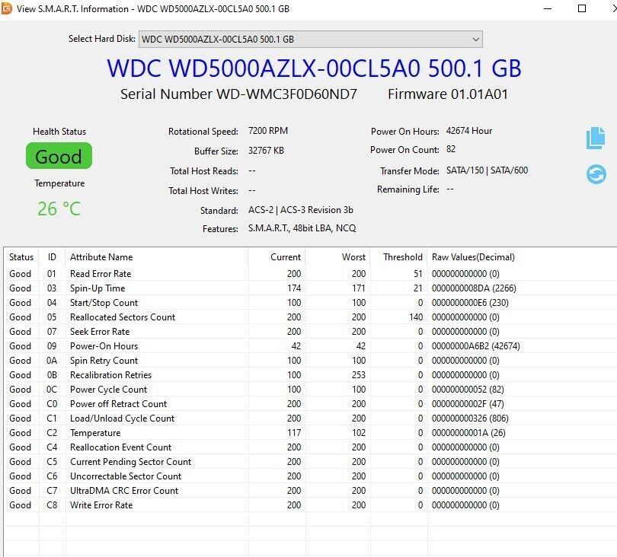617x557 pixels.
Task: Select the Start/Stop Count row
Action: [x=310, y=303]
